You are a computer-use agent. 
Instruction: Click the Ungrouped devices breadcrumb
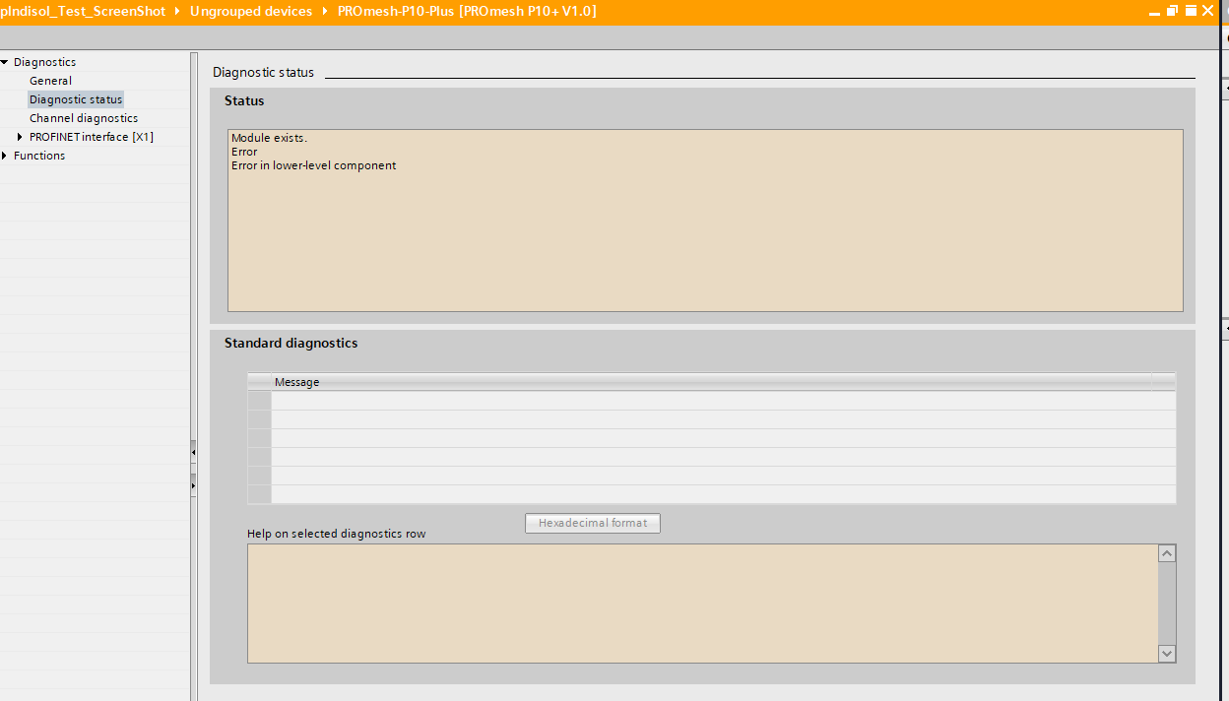pos(251,11)
